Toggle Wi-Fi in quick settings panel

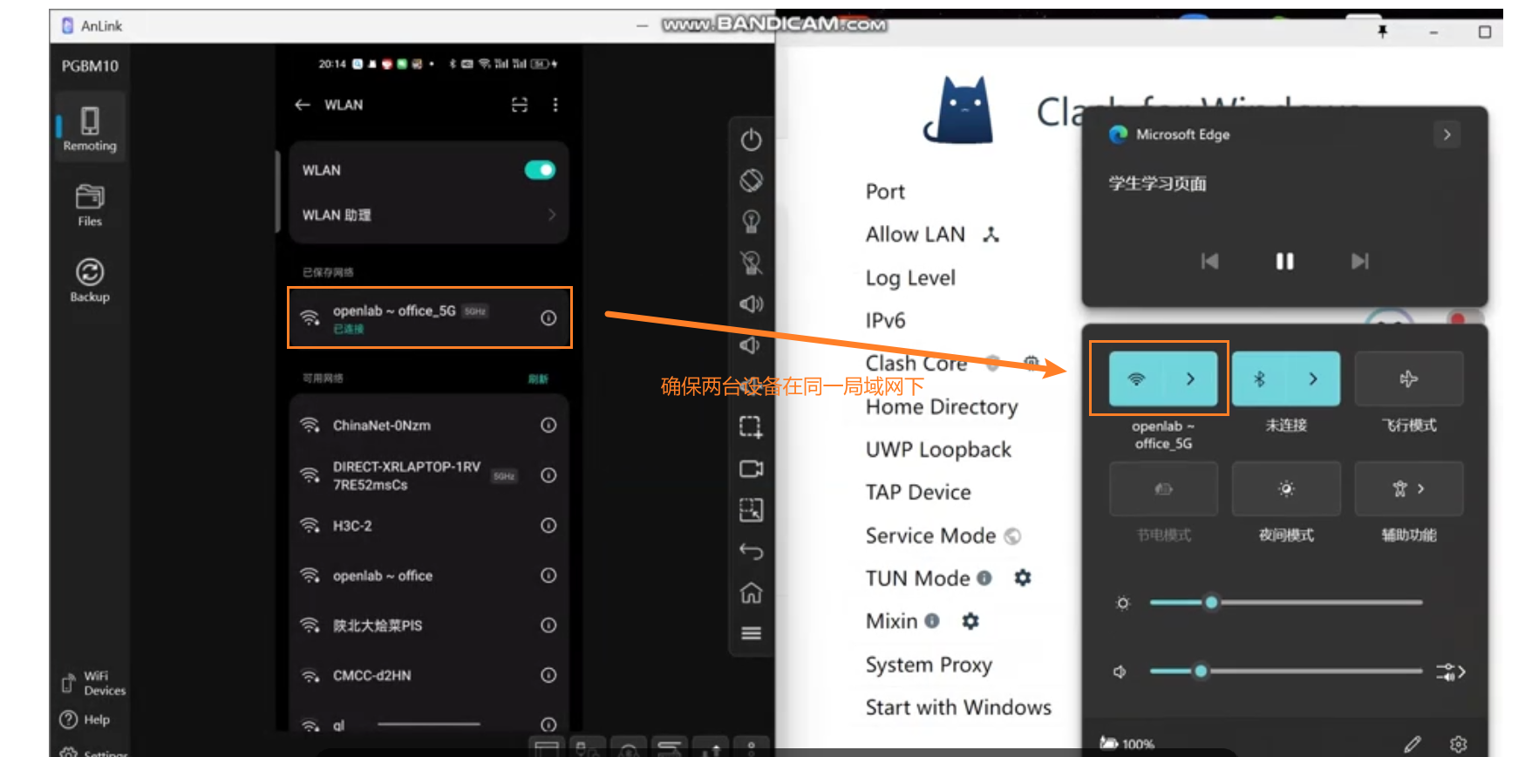click(x=1136, y=379)
